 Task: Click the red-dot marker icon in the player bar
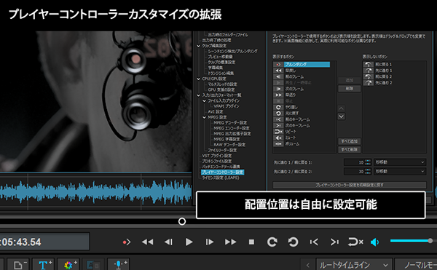pos(127,242)
